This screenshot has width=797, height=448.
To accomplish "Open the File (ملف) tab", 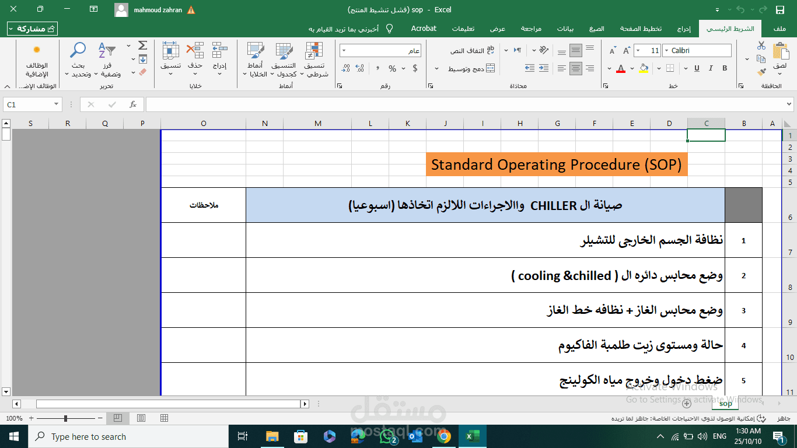I will pos(779,28).
